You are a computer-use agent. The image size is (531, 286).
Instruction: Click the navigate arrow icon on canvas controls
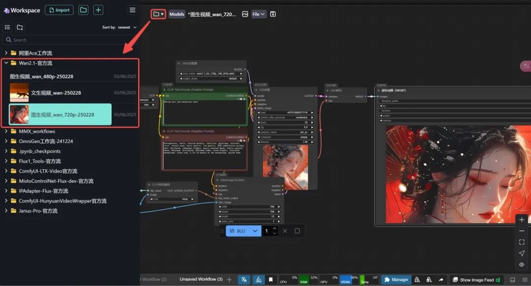coord(522,253)
